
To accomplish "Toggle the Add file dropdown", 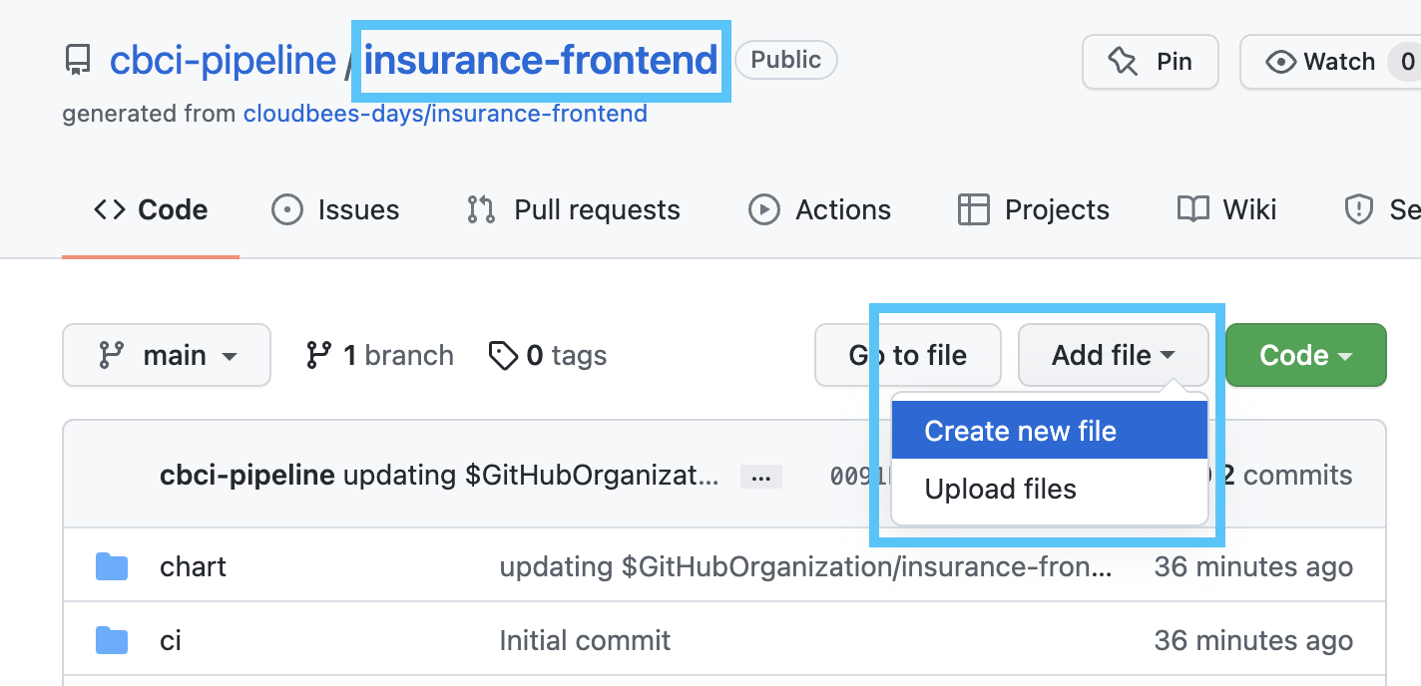I will click(1113, 355).
